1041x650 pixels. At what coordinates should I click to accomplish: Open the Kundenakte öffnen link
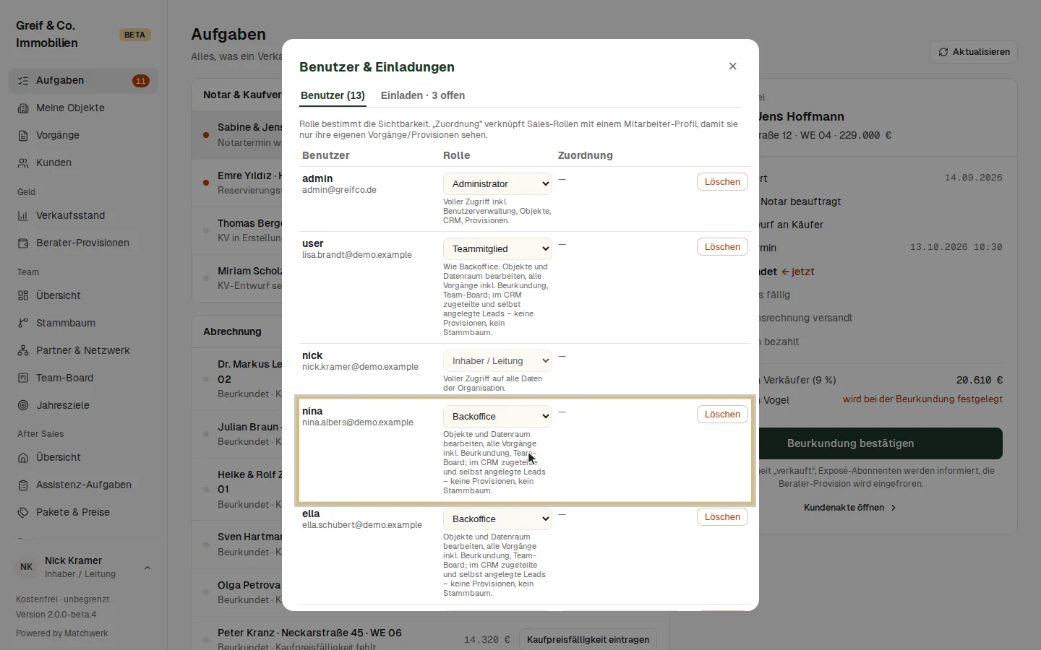pyautogui.click(x=850, y=508)
